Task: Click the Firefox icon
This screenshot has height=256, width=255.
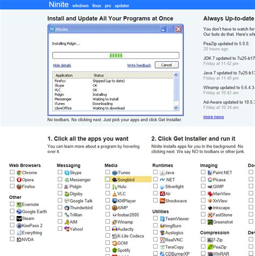Action: [19, 186]
